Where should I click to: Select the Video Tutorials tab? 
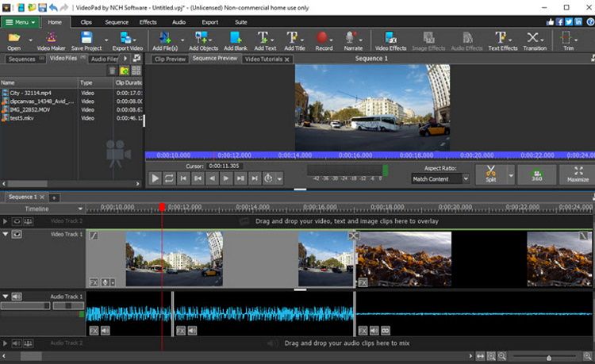pos(267,59)
